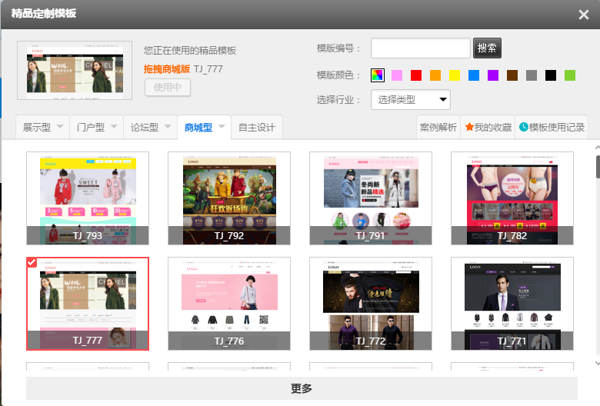Expand the 展示型 tab dropdown arrow
This screenshot has height=406, width=600.
(x=60, y=127)
